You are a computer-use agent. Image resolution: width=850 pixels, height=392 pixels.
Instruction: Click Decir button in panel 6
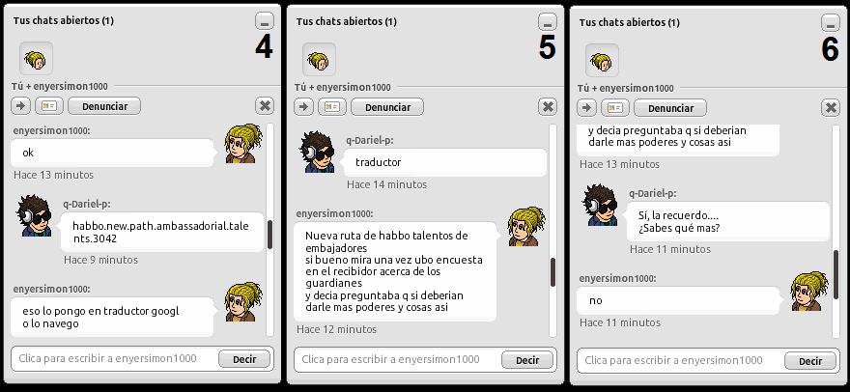[810, 361]
